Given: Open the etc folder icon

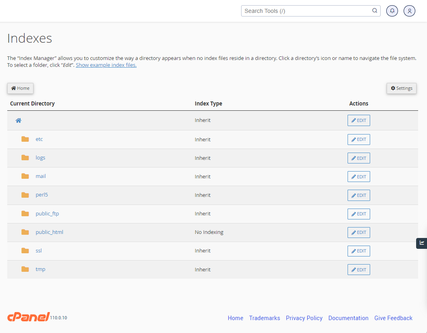Looking at the screenshot, I should [x=25, y=139].
